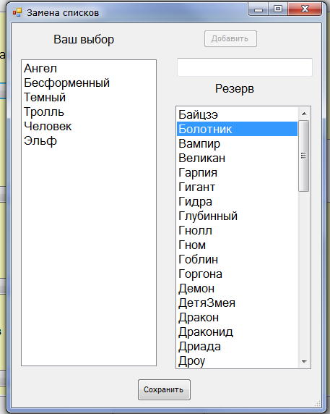Select Великан in the Резерв list

click(x=237, y=159)
